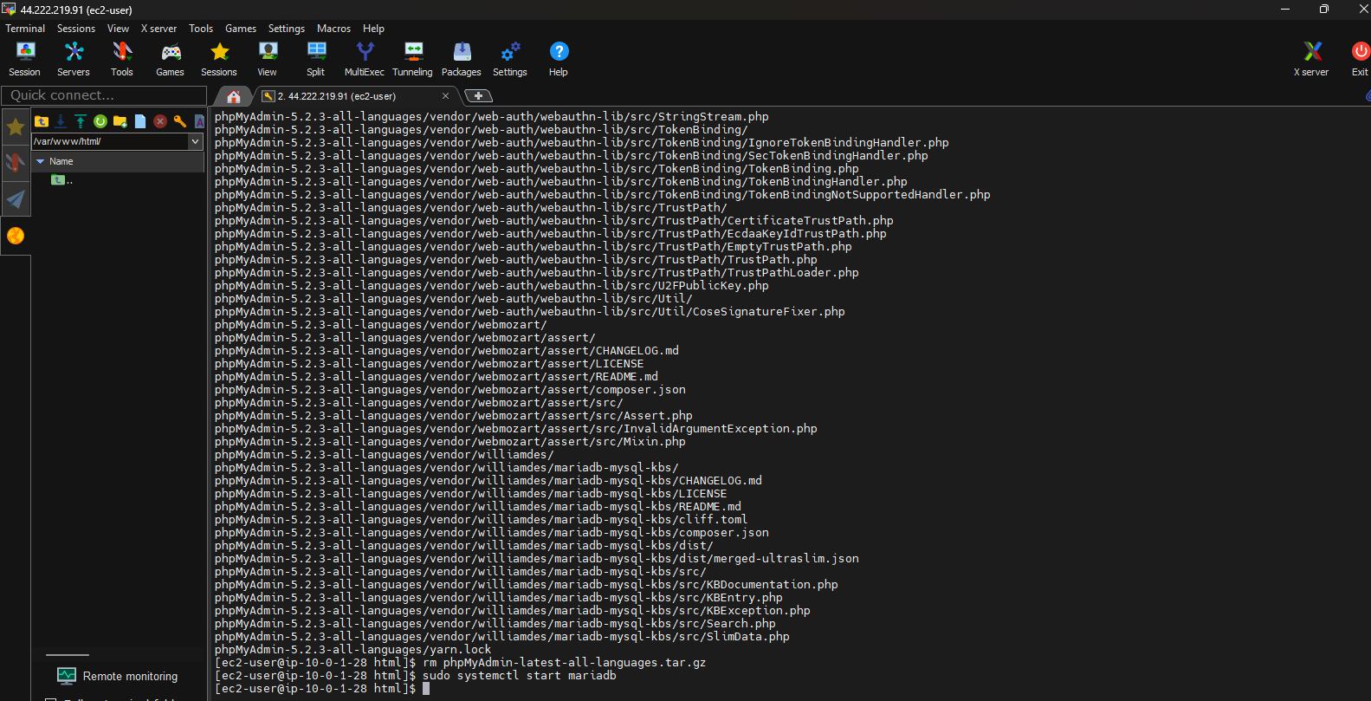
Task: Open the Settings menu
Action: pyautogui.click(x=287, y=29)
